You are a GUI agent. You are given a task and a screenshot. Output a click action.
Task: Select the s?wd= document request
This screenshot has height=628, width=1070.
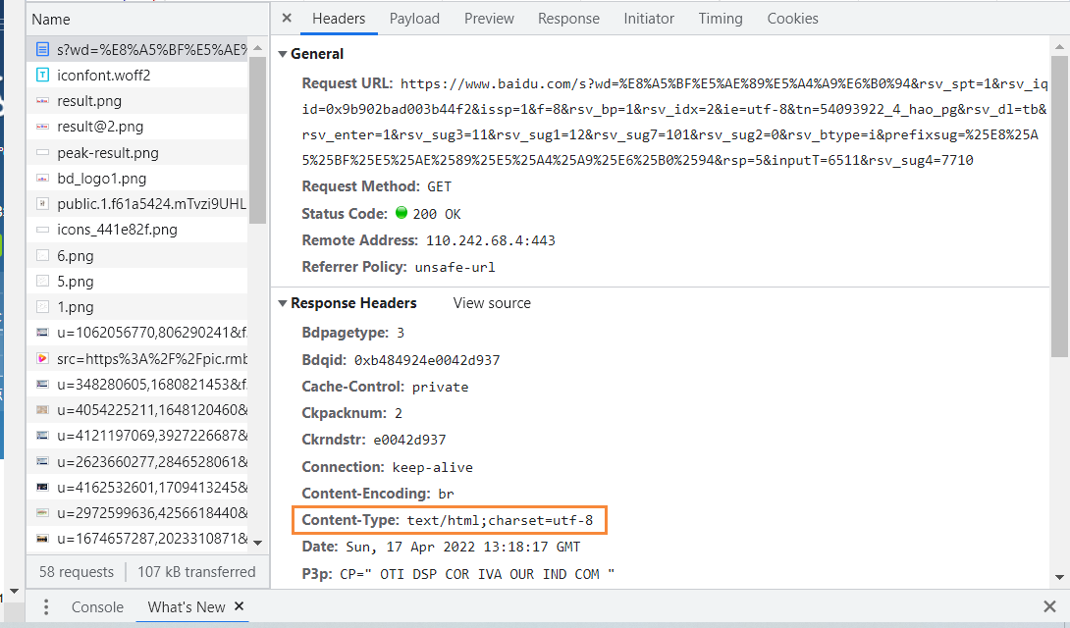137,49
